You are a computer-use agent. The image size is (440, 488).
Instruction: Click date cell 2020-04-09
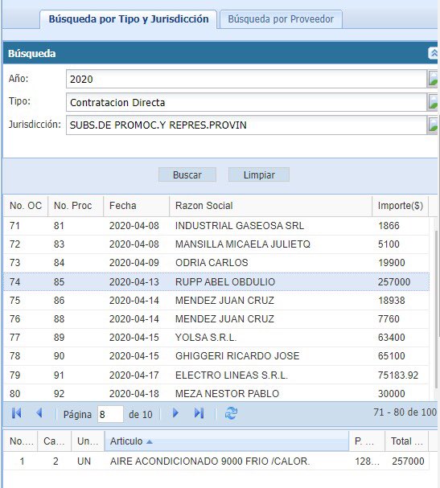[x=134, y=263]
